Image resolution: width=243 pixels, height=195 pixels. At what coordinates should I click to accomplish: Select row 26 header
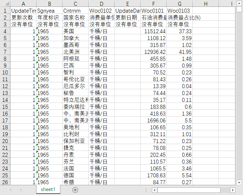[5, 182]
